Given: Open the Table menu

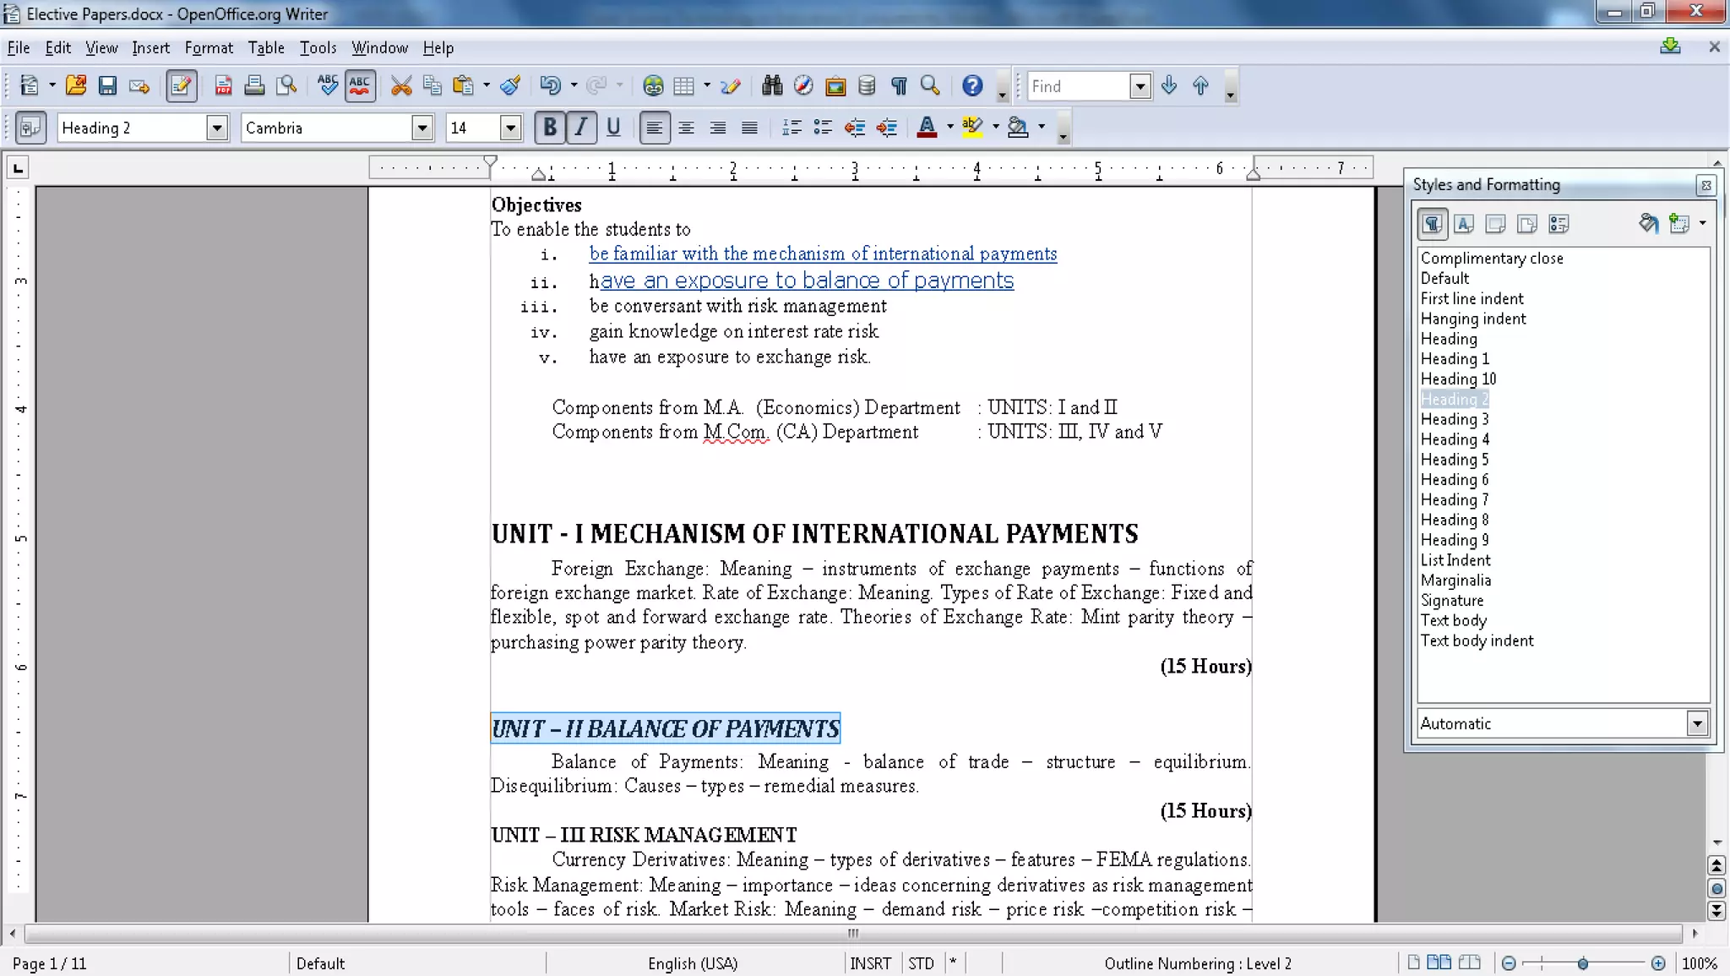Looking at the screenshot, I should click(265, 48).
